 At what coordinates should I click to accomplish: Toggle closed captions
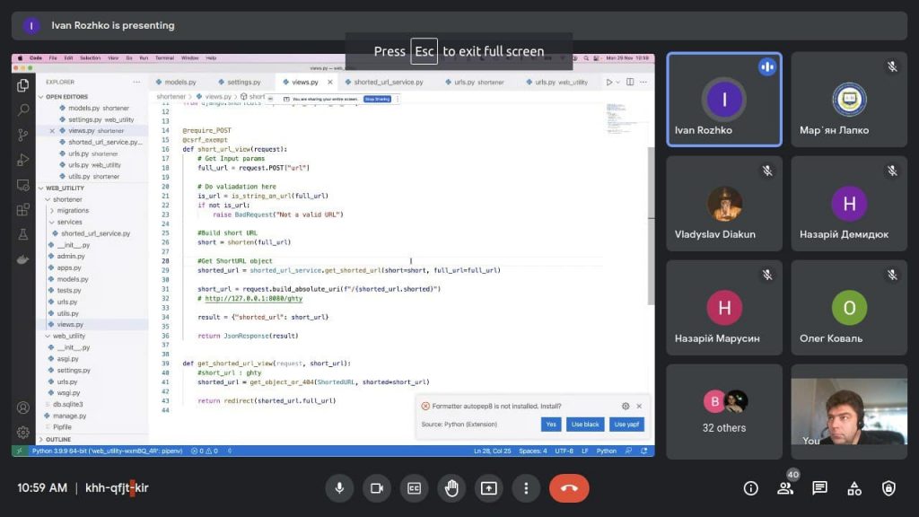[x=414, y=488]
